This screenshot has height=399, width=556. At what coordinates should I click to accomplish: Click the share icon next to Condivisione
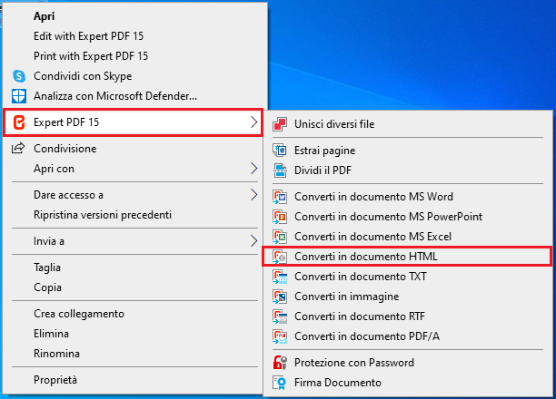(x=18, y=148)
